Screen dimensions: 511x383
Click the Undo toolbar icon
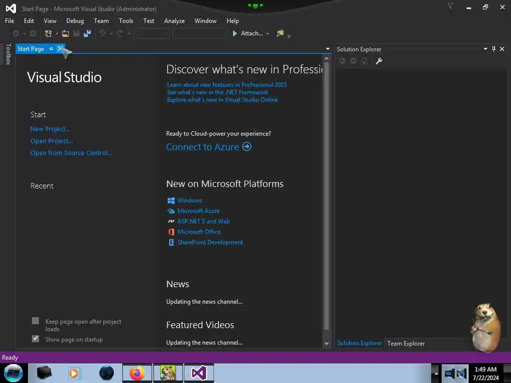click(102, 33)
